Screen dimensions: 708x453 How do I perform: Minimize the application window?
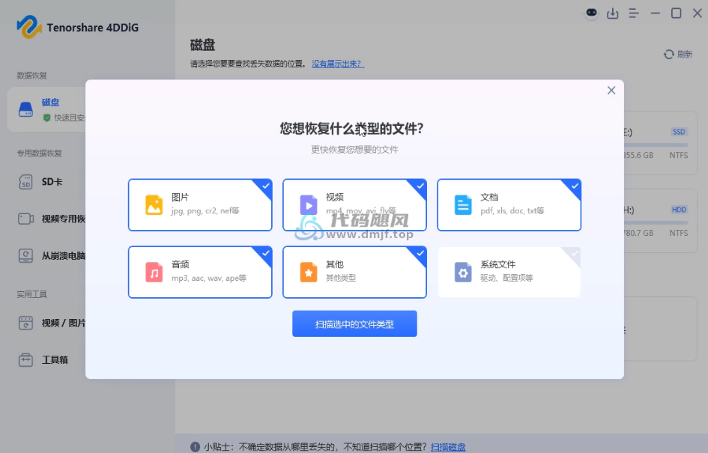655,13
